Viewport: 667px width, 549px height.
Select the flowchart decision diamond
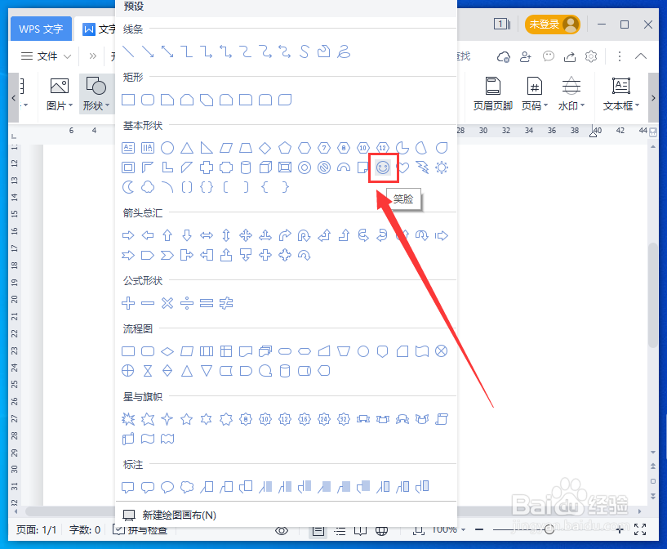click(x=167, y=351)
